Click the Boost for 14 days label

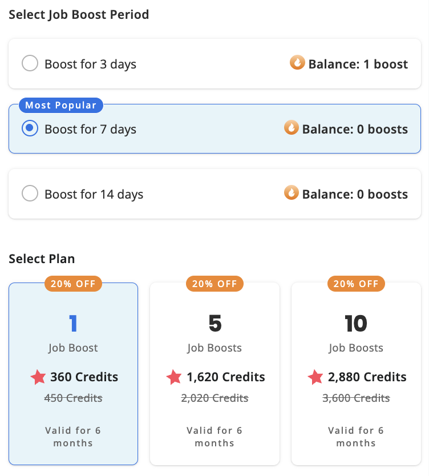94,194
